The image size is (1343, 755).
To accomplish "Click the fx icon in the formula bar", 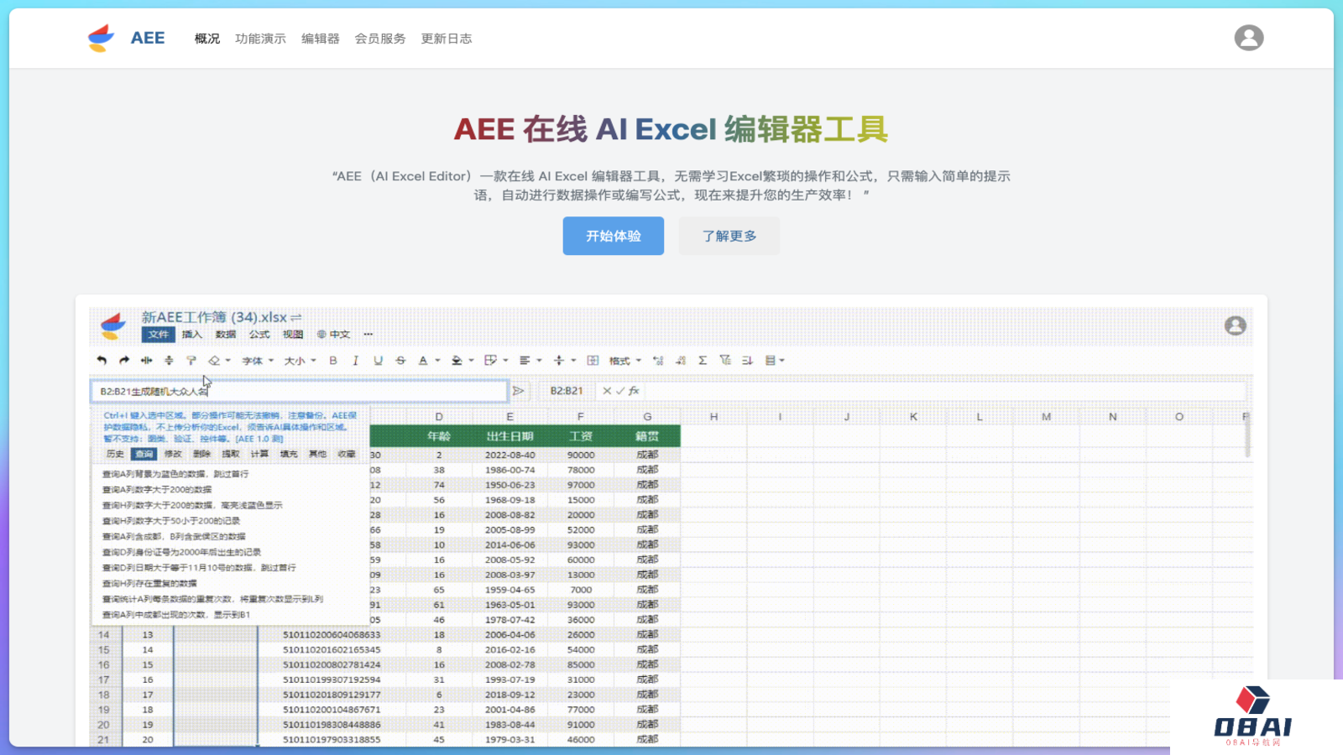I will point(633,391).
